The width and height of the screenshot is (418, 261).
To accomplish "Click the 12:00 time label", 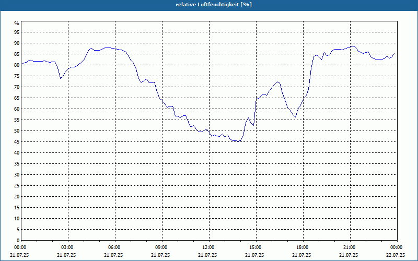I will click(208, 247).
